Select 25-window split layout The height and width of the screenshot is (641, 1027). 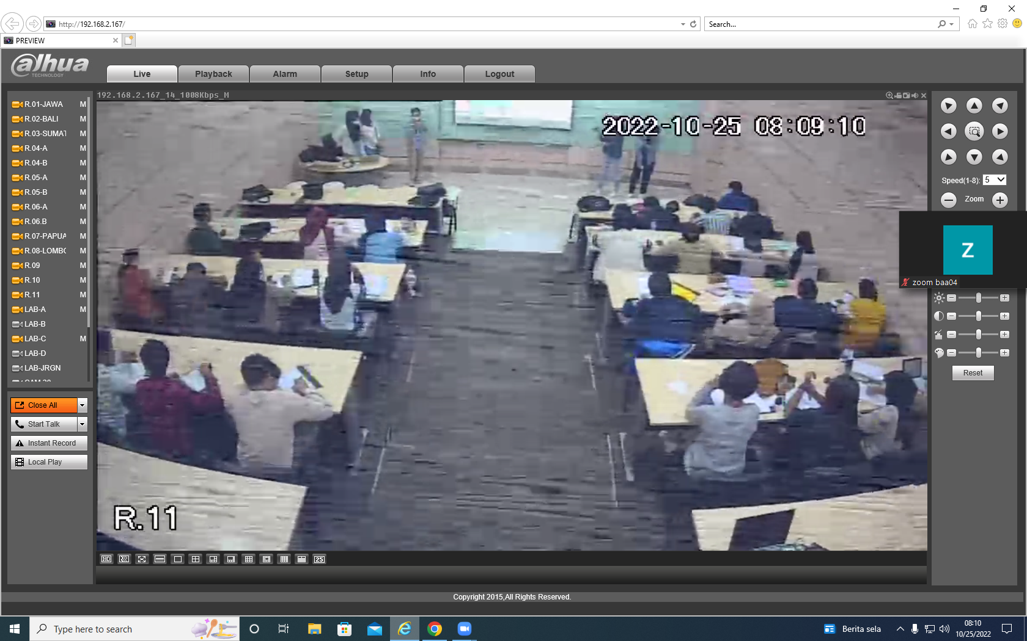pyautogui.click(x=319, y=559)
